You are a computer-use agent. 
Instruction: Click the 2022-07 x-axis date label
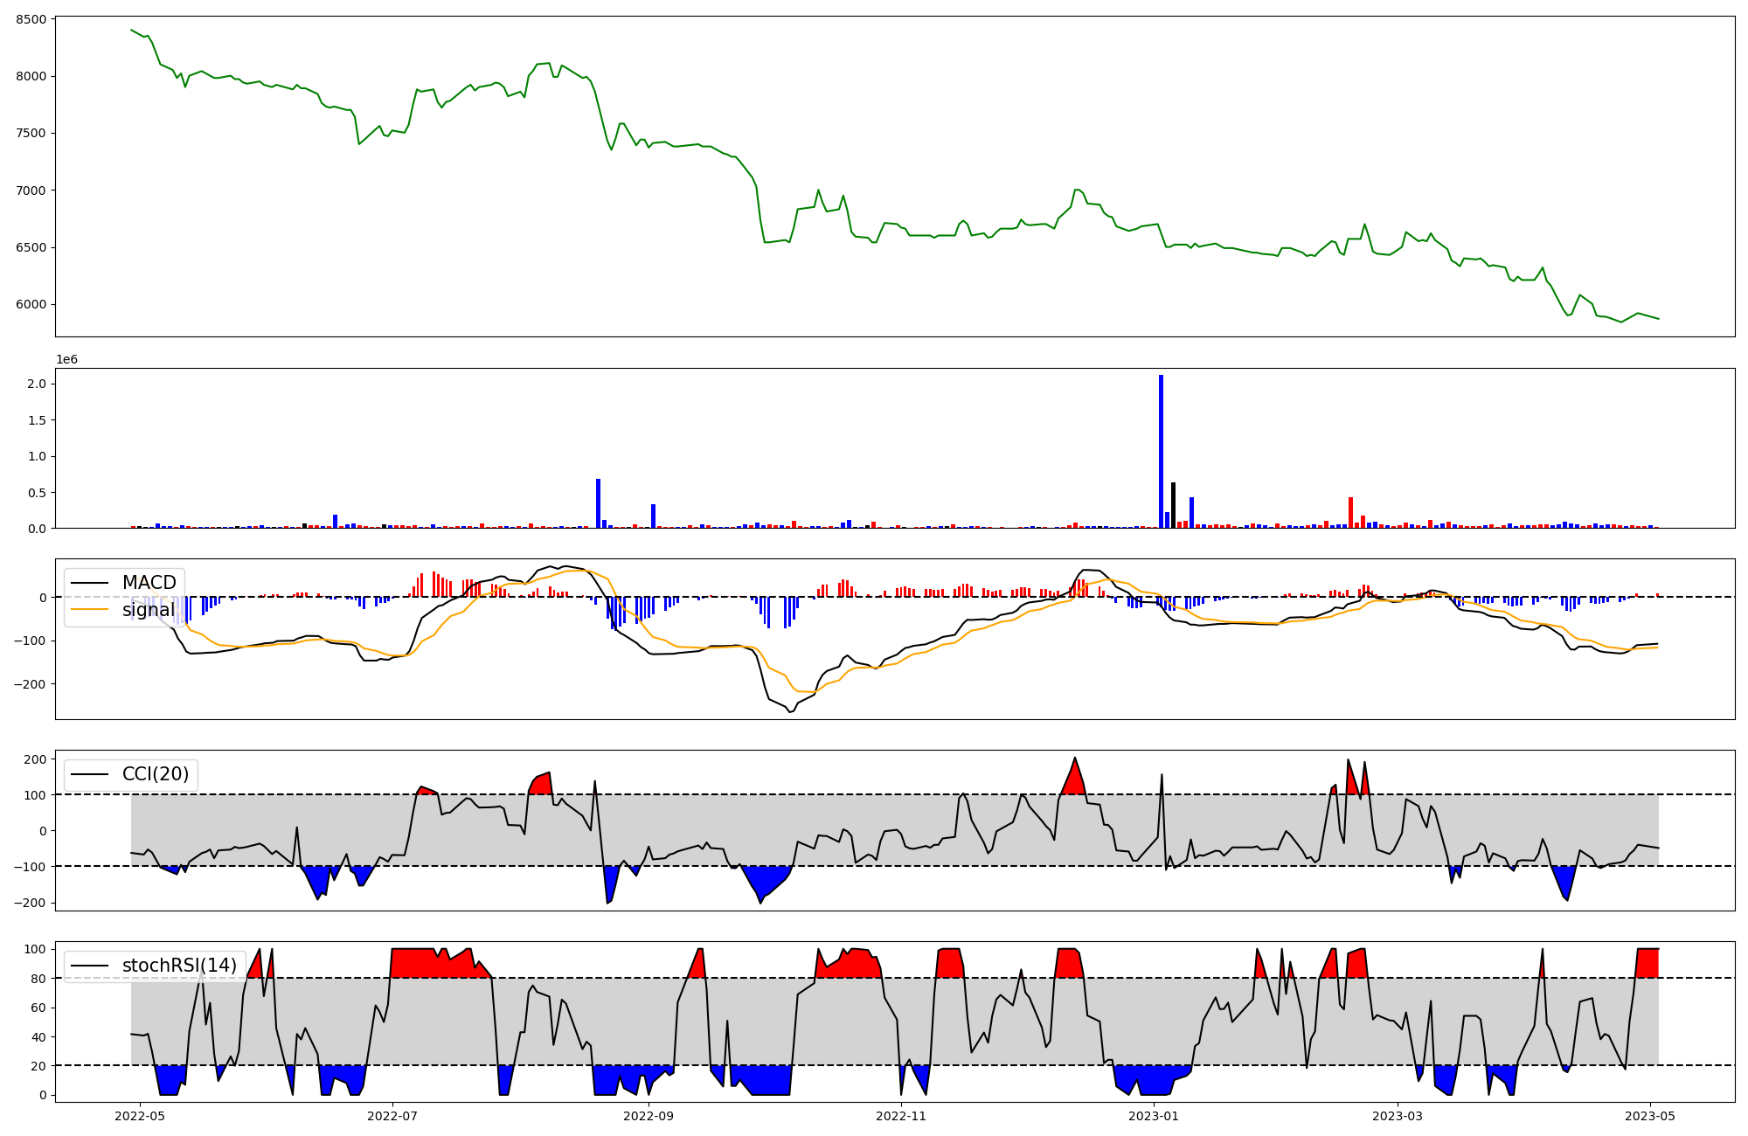pos(392,1116)
